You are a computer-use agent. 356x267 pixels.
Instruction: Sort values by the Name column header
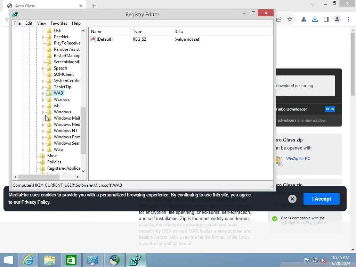click(x=110, y=32)
